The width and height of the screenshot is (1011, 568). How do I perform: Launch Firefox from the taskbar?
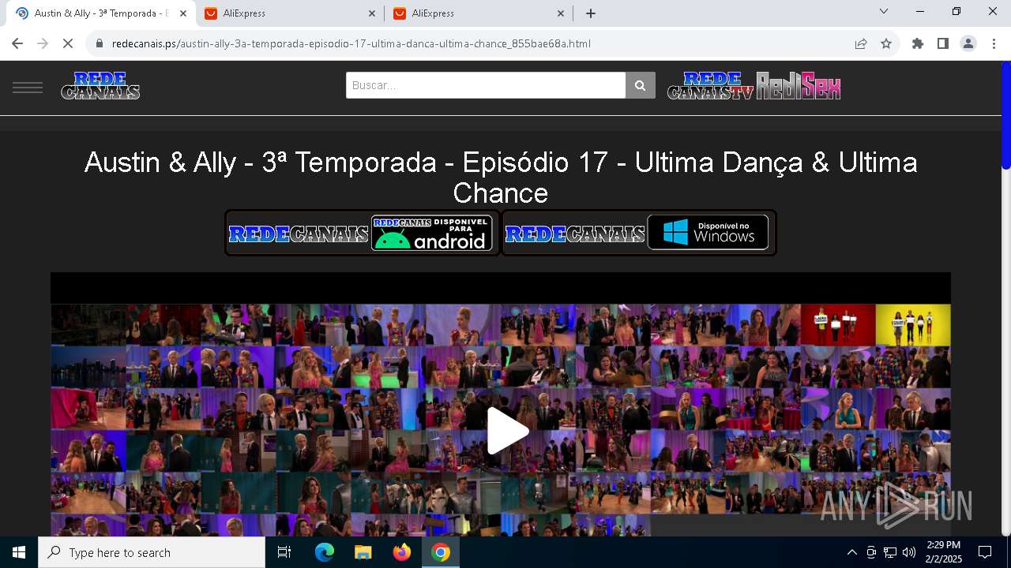402,552
